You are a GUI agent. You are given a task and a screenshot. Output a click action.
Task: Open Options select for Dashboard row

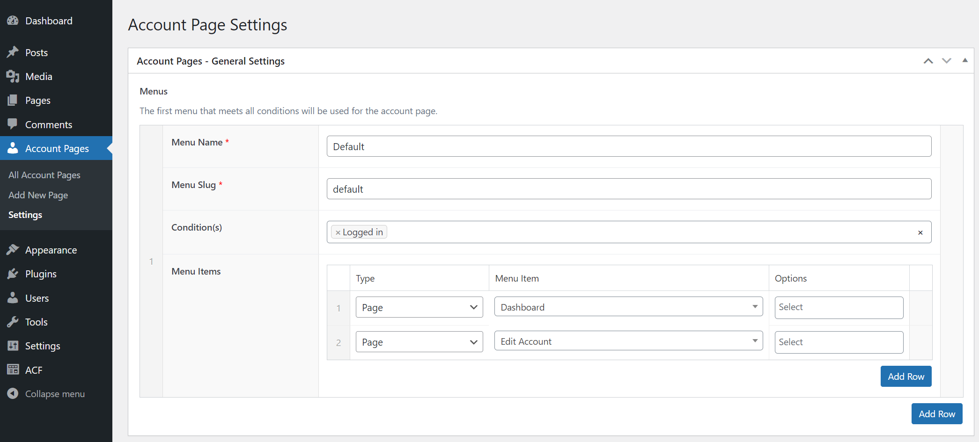[x=839, y=307]
